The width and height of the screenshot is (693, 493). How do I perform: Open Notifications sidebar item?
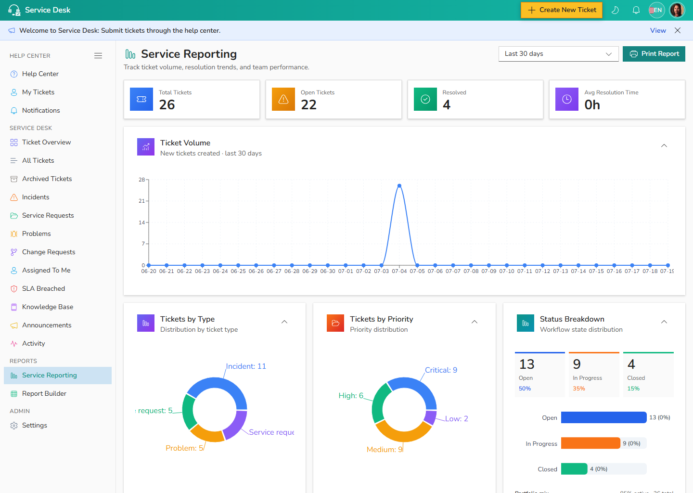point(58,110)
